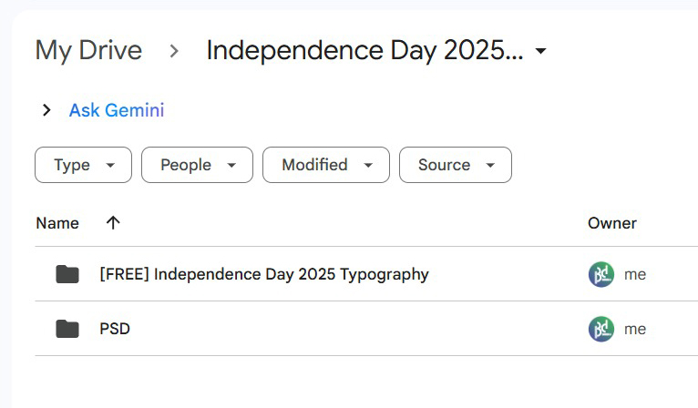Sort by the Name column header
698x408 pixels.
tap(57, 223)
